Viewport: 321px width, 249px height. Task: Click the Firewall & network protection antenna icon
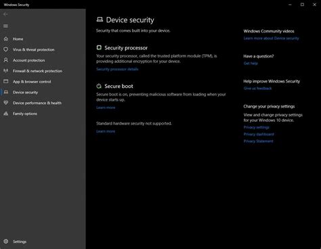tap(6, 71)
